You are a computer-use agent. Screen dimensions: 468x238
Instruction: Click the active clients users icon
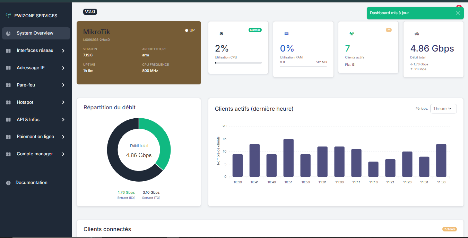click(x=352, y=34)
